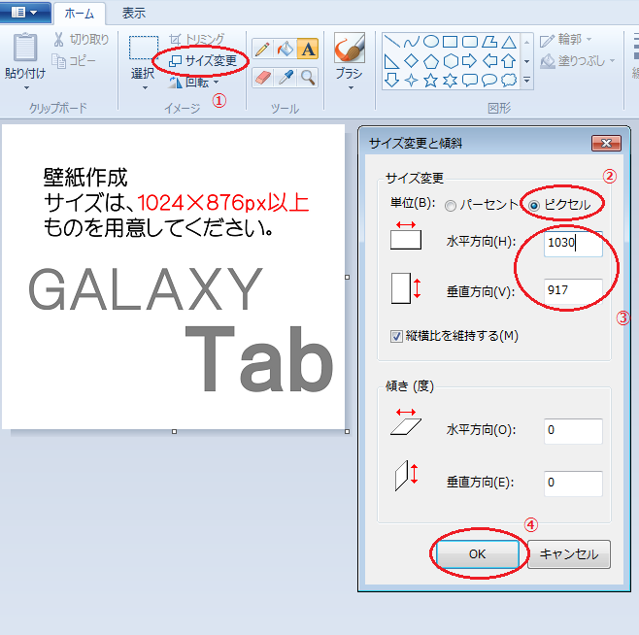Click the Brushes tool icon
The height and width of the screenshot is (635, 639).
pyautogui.click(x=350, y=48)
